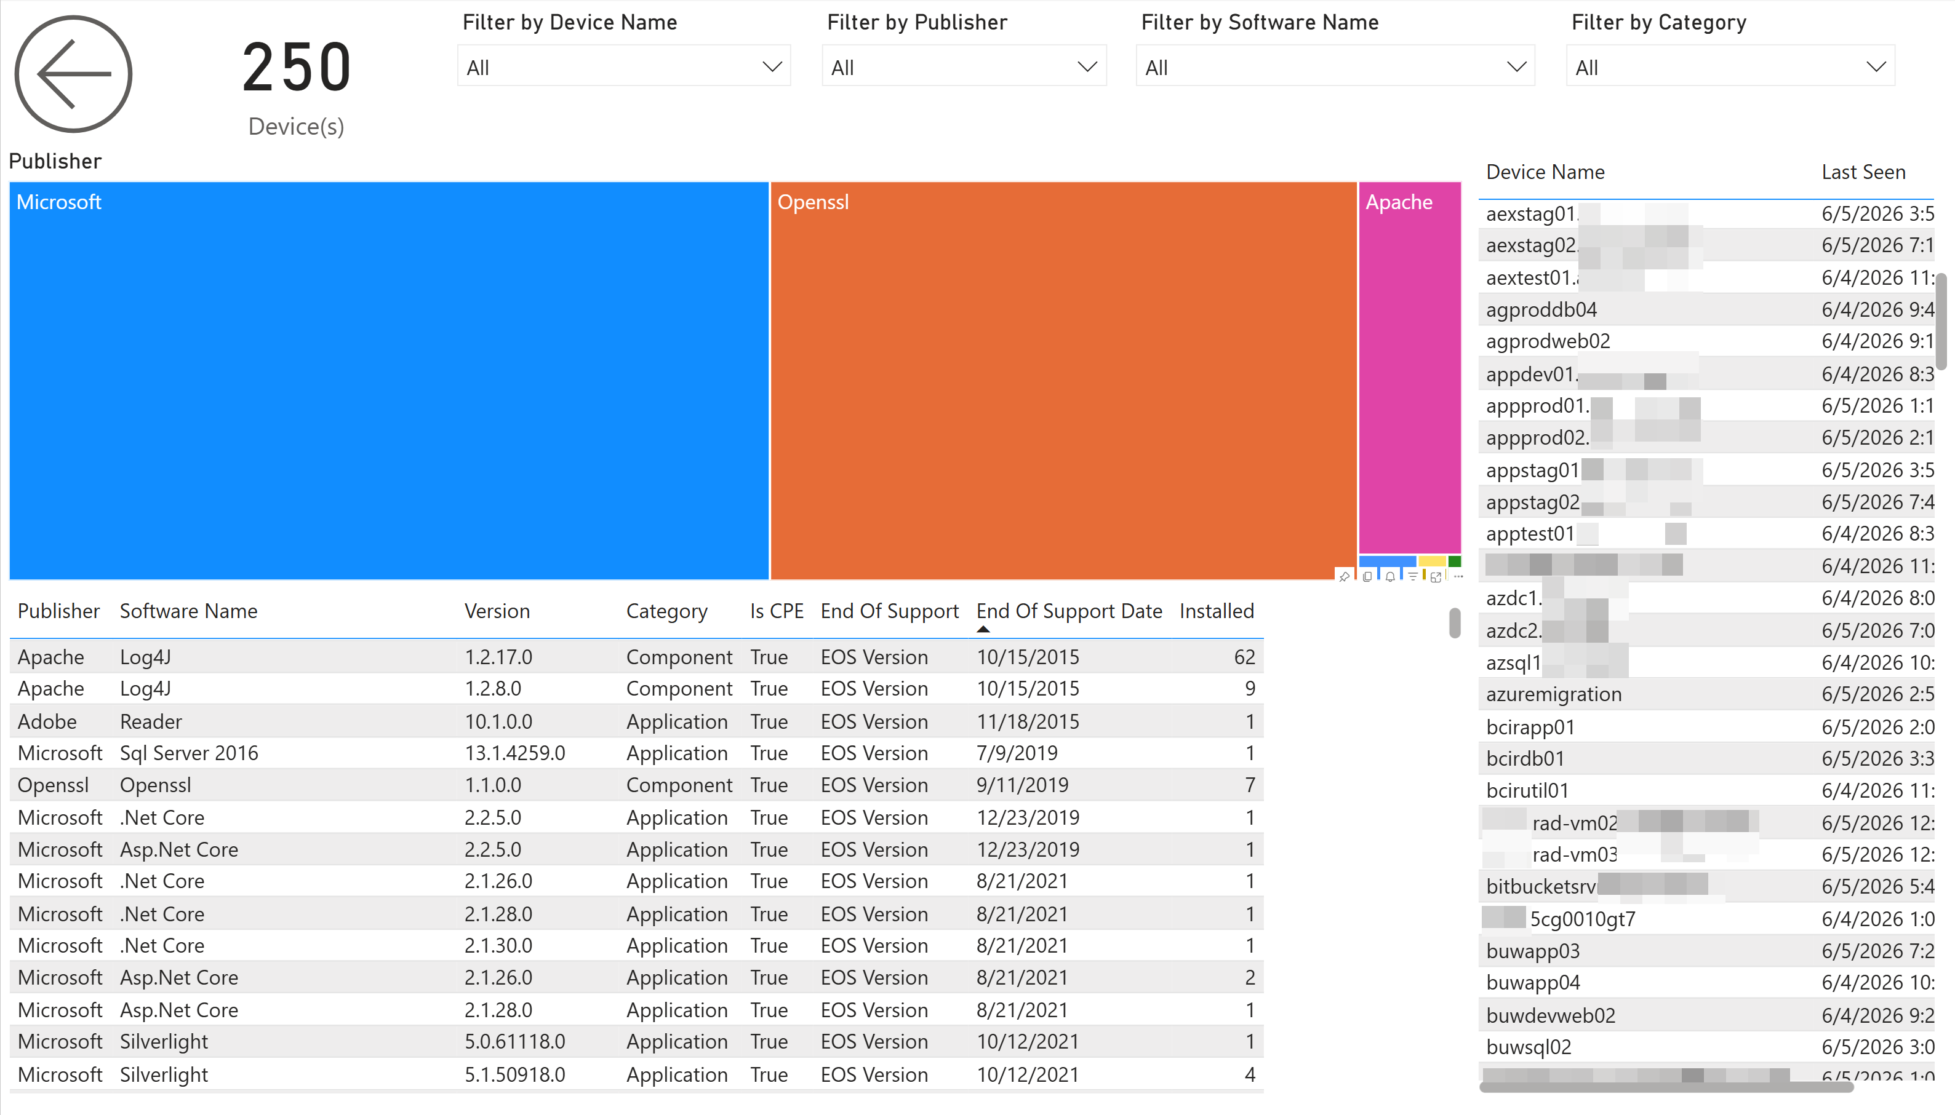Select the Apache treemap block

(1410, 368)
